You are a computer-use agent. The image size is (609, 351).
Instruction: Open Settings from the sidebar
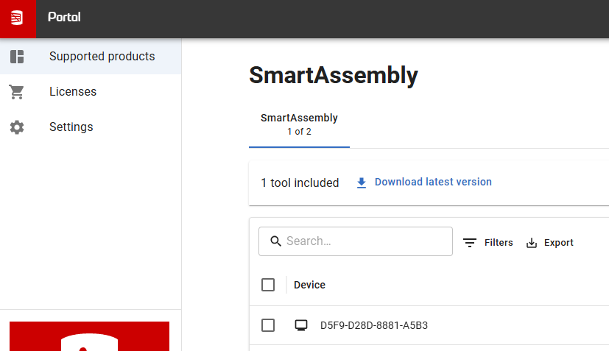point(91,127)
